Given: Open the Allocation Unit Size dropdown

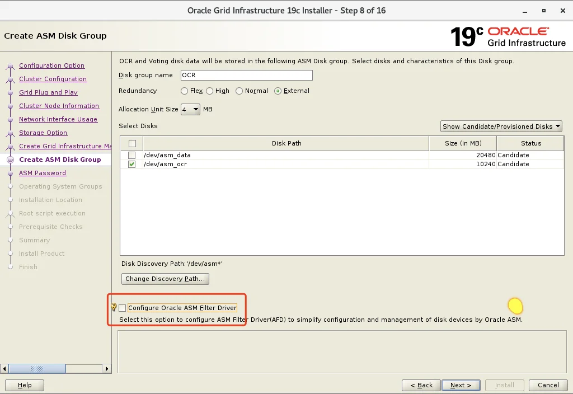Looking at the screenshot, I should coord(190,109).
